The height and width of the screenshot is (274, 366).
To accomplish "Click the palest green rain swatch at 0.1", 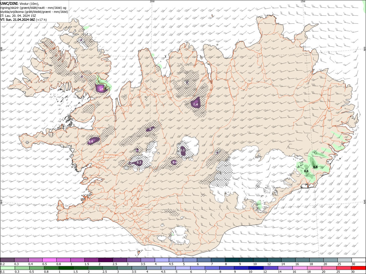I will tap(7, 268).
